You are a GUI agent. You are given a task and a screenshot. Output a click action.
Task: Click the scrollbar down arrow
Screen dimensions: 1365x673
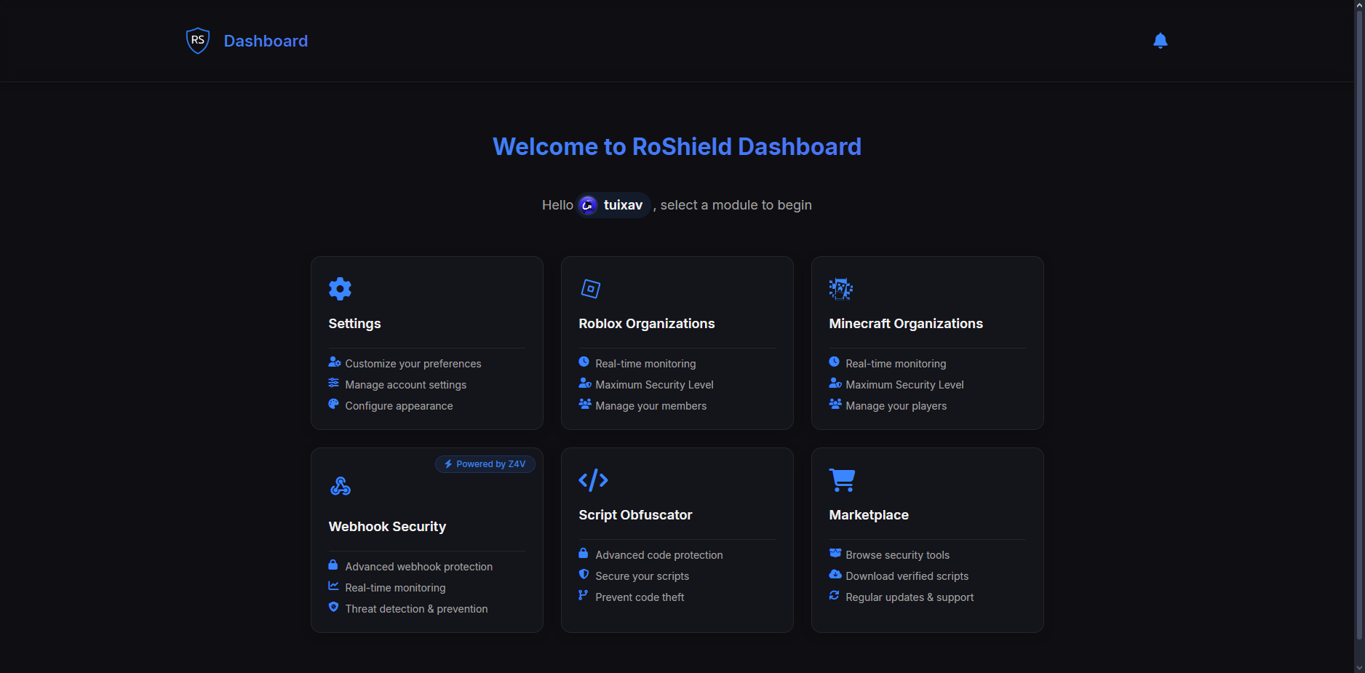pyautogui.click(x=1359, y=667)
